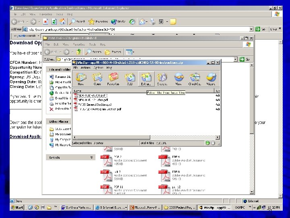Viewport: 290px width, 218px height.
Task: Click CheckOut icon in WinZip toolbar
Action: click(195, 79)
